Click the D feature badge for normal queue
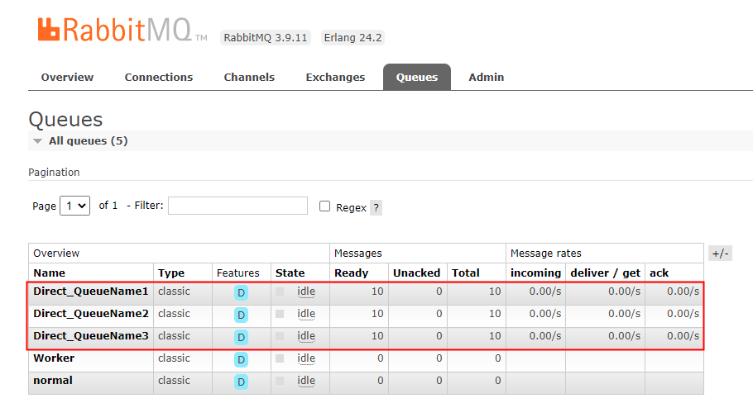The image size is (753, 403). (241, 382)
